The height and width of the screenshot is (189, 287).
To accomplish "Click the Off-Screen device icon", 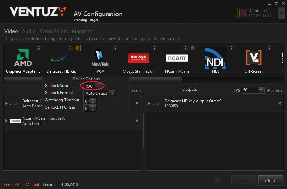I will click(x=254, y=58).
